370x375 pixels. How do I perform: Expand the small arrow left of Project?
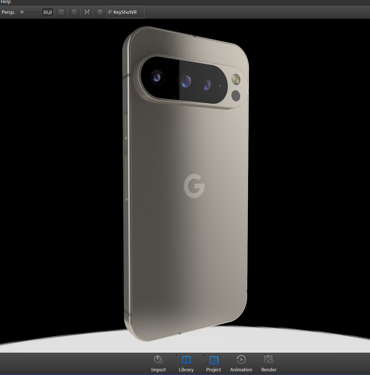[x=204, y=355]
